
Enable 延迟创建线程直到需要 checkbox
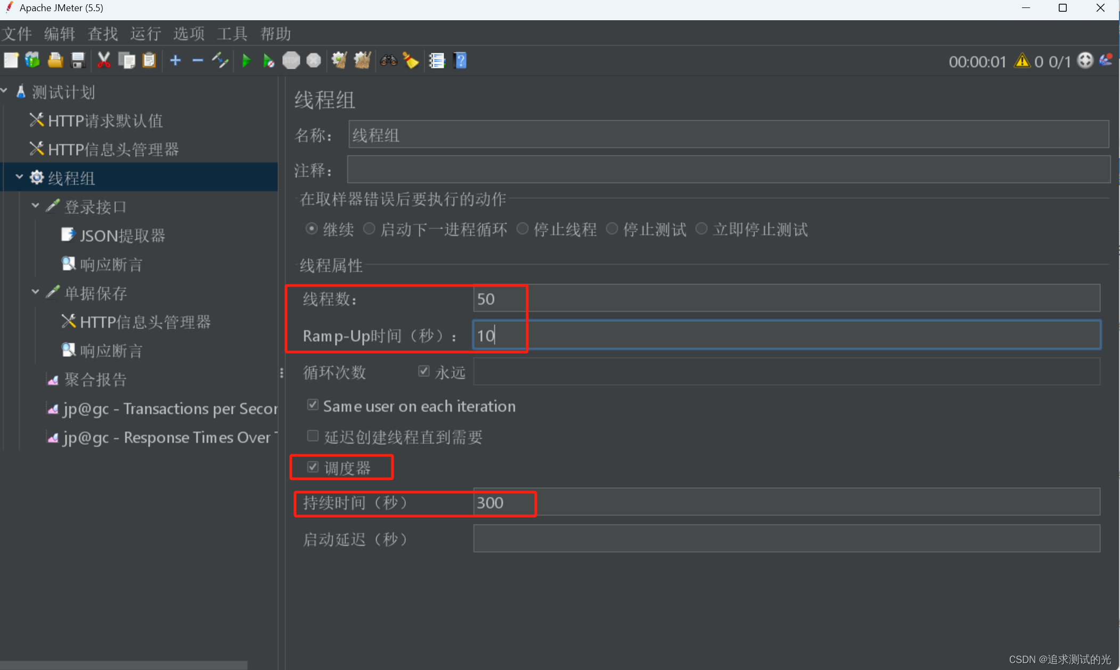coord(313,436)
